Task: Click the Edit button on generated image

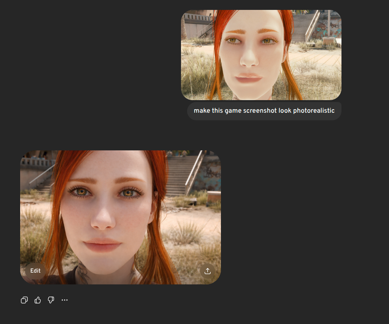Action: pyautogui.click(x=35, y=271)
